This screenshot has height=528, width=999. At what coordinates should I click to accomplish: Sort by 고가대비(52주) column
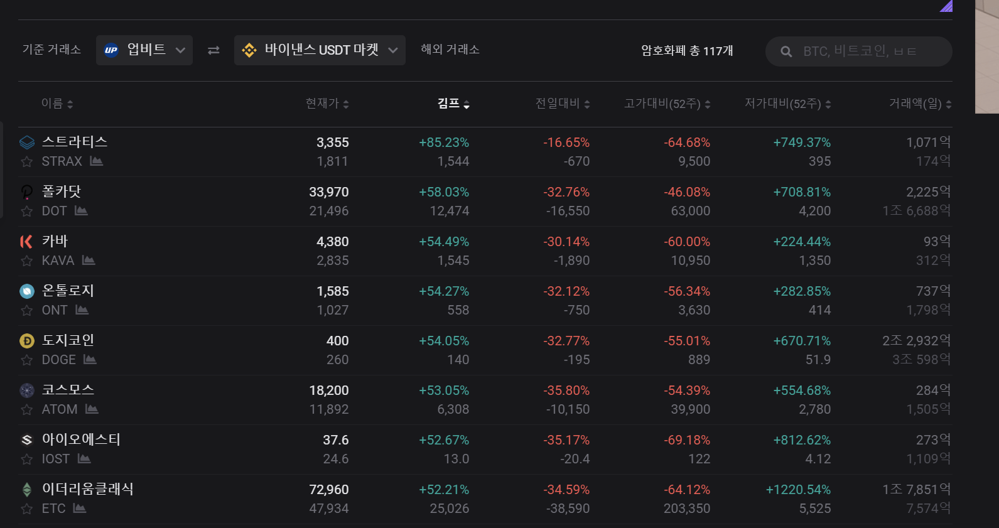667,104
